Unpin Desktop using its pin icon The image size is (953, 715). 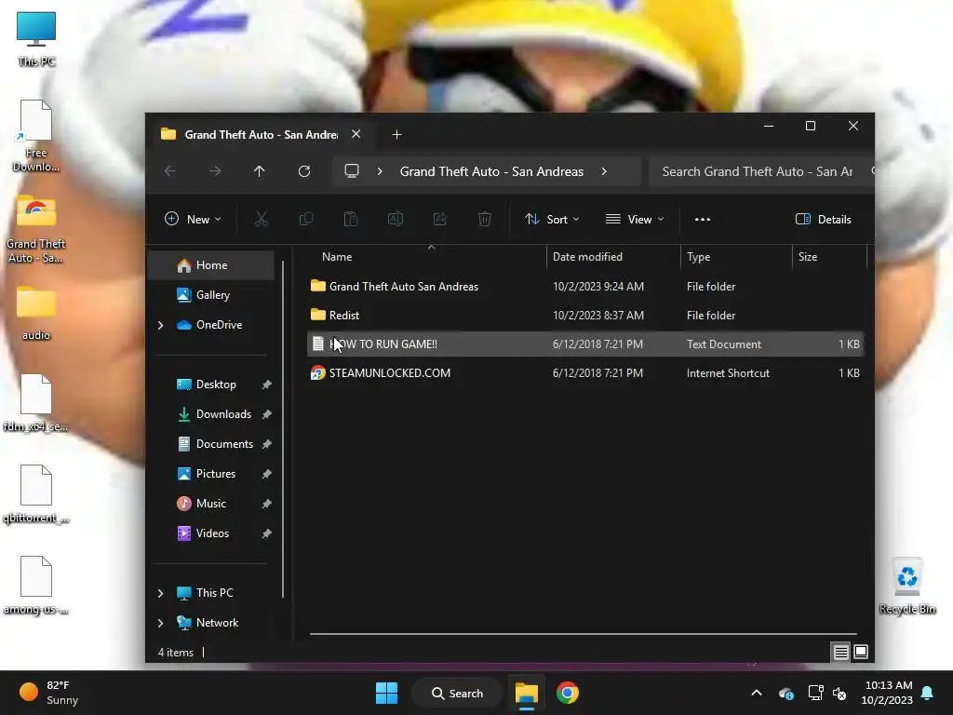266,384
